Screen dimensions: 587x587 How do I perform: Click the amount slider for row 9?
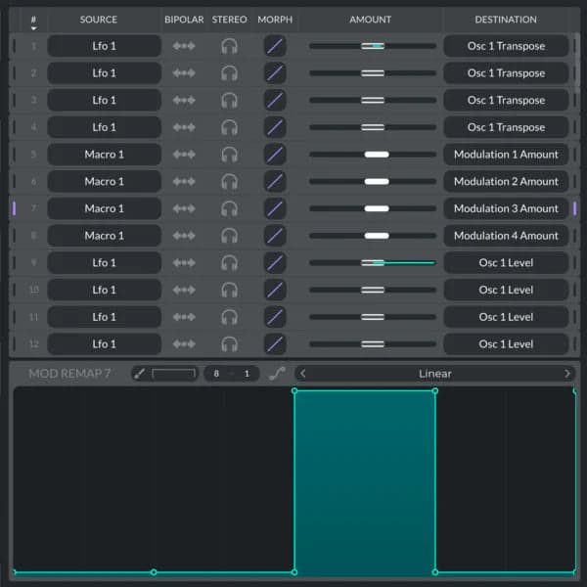373,263
